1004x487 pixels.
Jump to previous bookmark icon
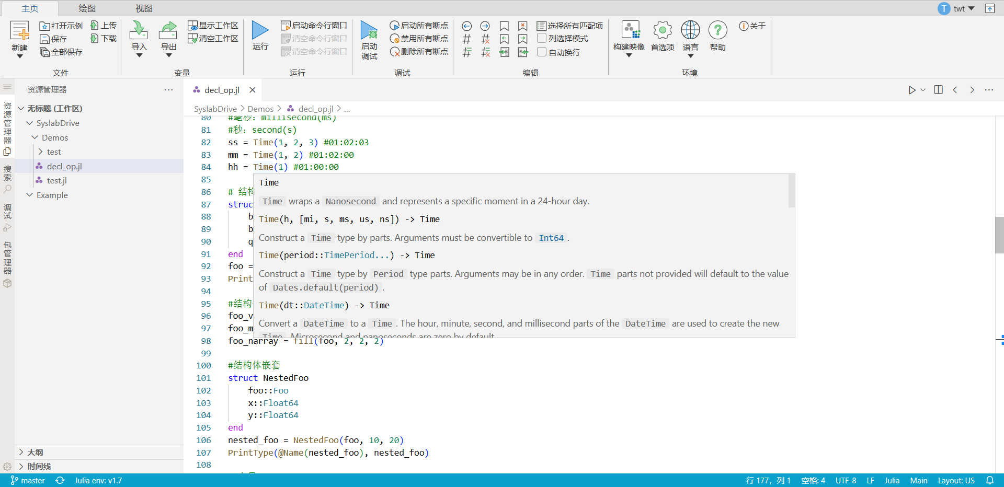(x=504, y=39)
